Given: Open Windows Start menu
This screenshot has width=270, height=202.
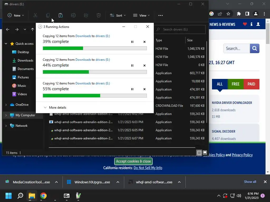Looking at the screenshot, I should 8,196.
